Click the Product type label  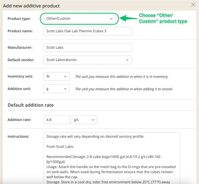coord(19,19)
